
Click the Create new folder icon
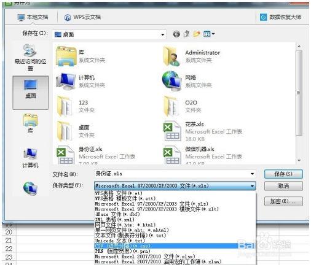point(197,34)
